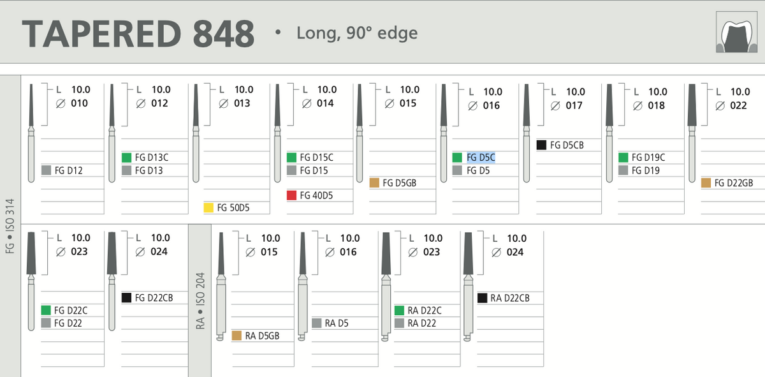Image resolution: width=765 pixels, height=377 pixels.
Task: Click the RA D22C product code
Action: 425,310
